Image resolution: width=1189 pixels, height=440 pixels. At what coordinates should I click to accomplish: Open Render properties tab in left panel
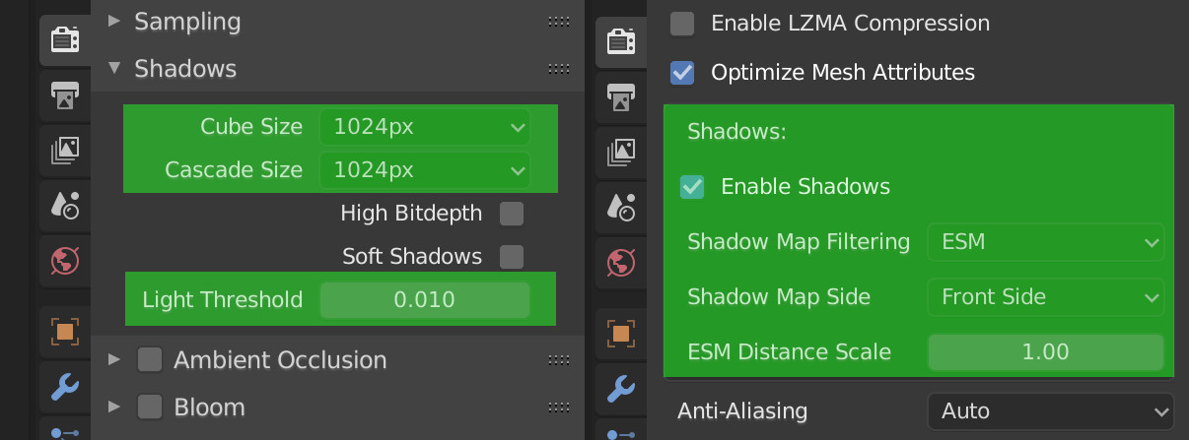point(65,41)
